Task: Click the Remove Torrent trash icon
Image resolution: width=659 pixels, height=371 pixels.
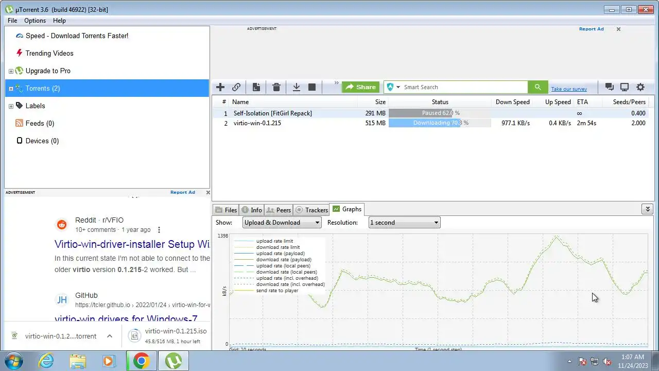Action: coord(276,87)
